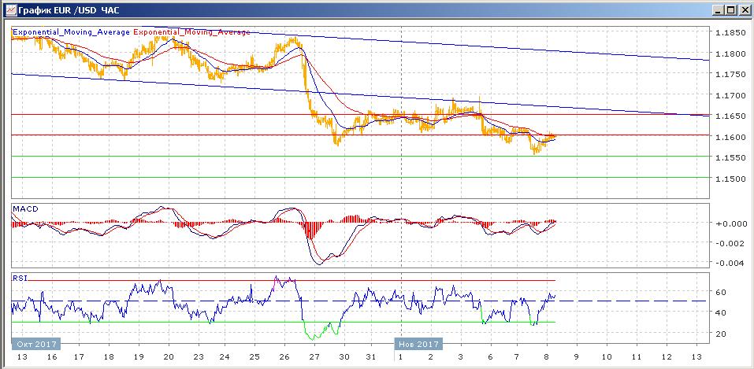Maximize the EUR/USD chart window
Image resolution: width=754 pixels, height=369 pixels.
coord(729,10)
